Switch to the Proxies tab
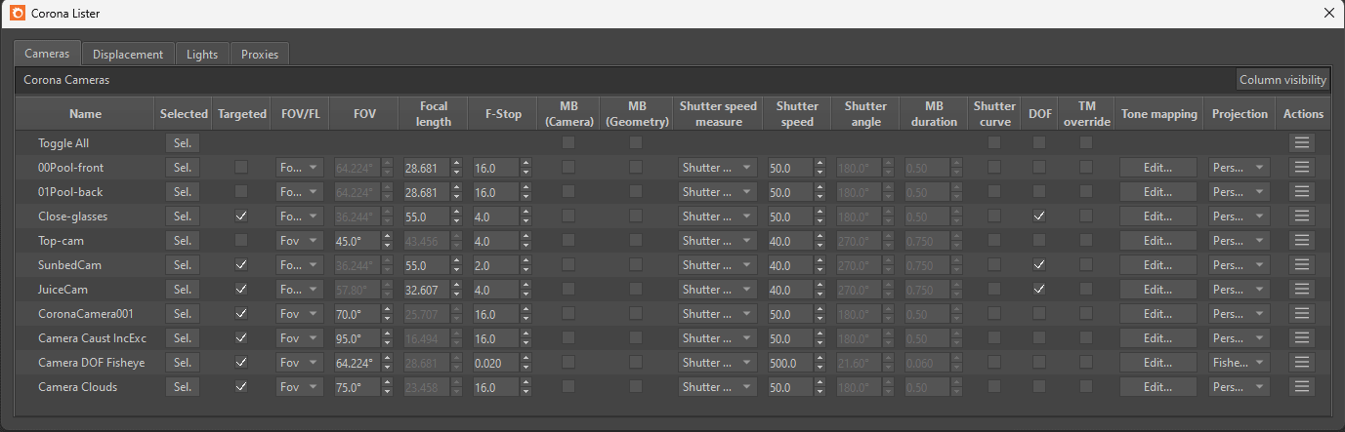The height and width of the screenshot is (432, 1345). 260,55
